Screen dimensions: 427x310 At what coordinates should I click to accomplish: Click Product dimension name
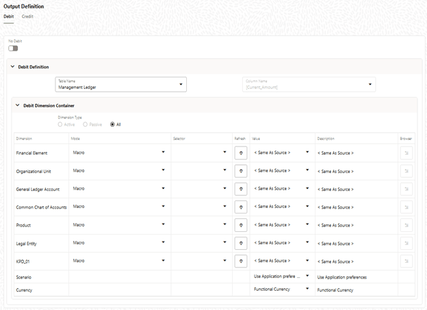tap(23, 225)
